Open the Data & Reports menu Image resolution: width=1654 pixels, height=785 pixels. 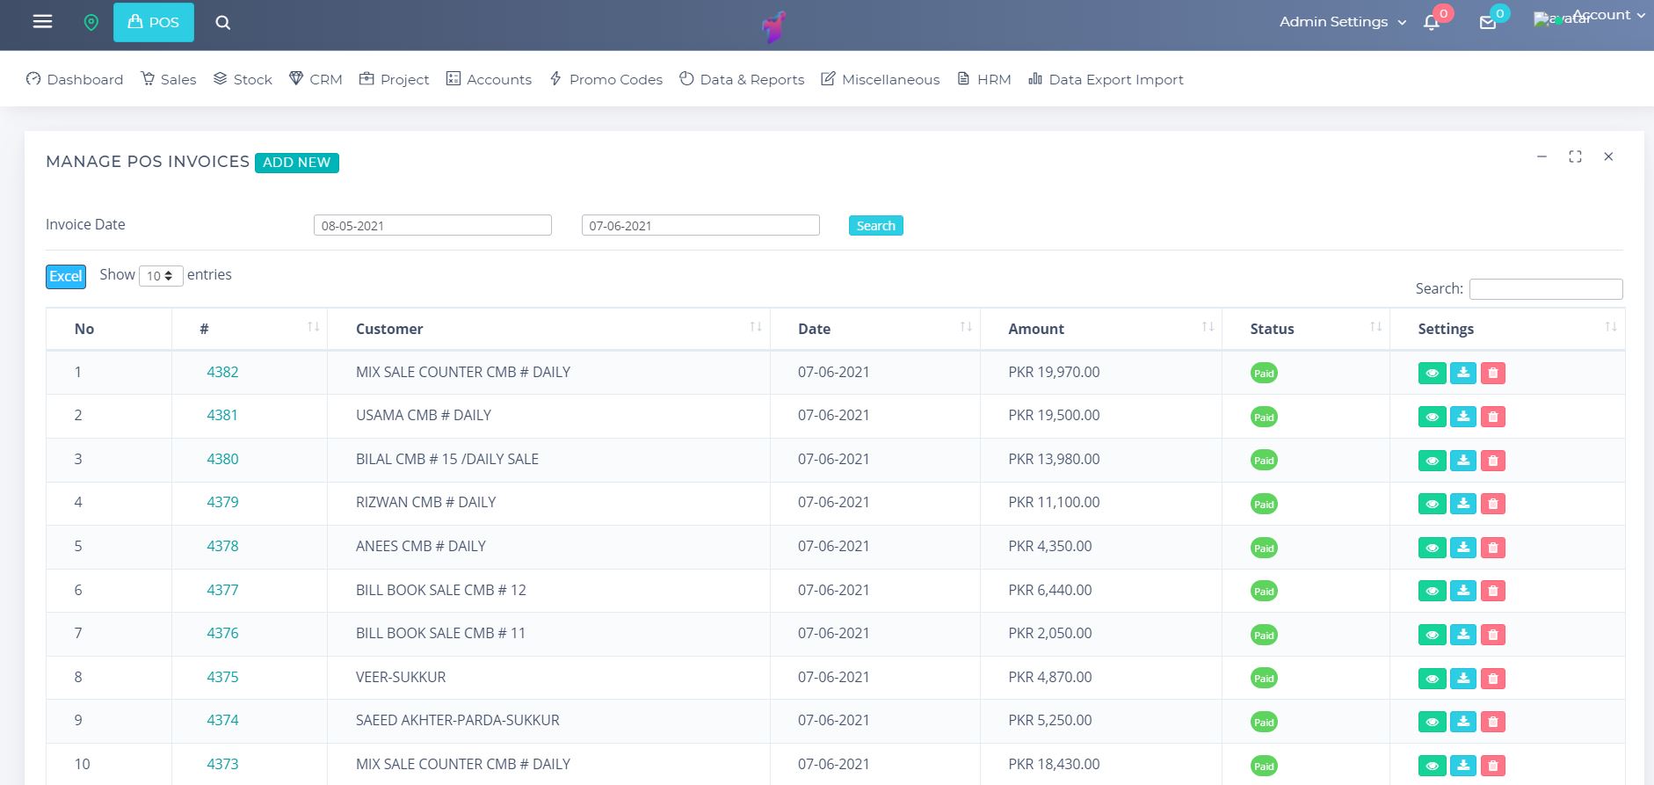[742, 79]
